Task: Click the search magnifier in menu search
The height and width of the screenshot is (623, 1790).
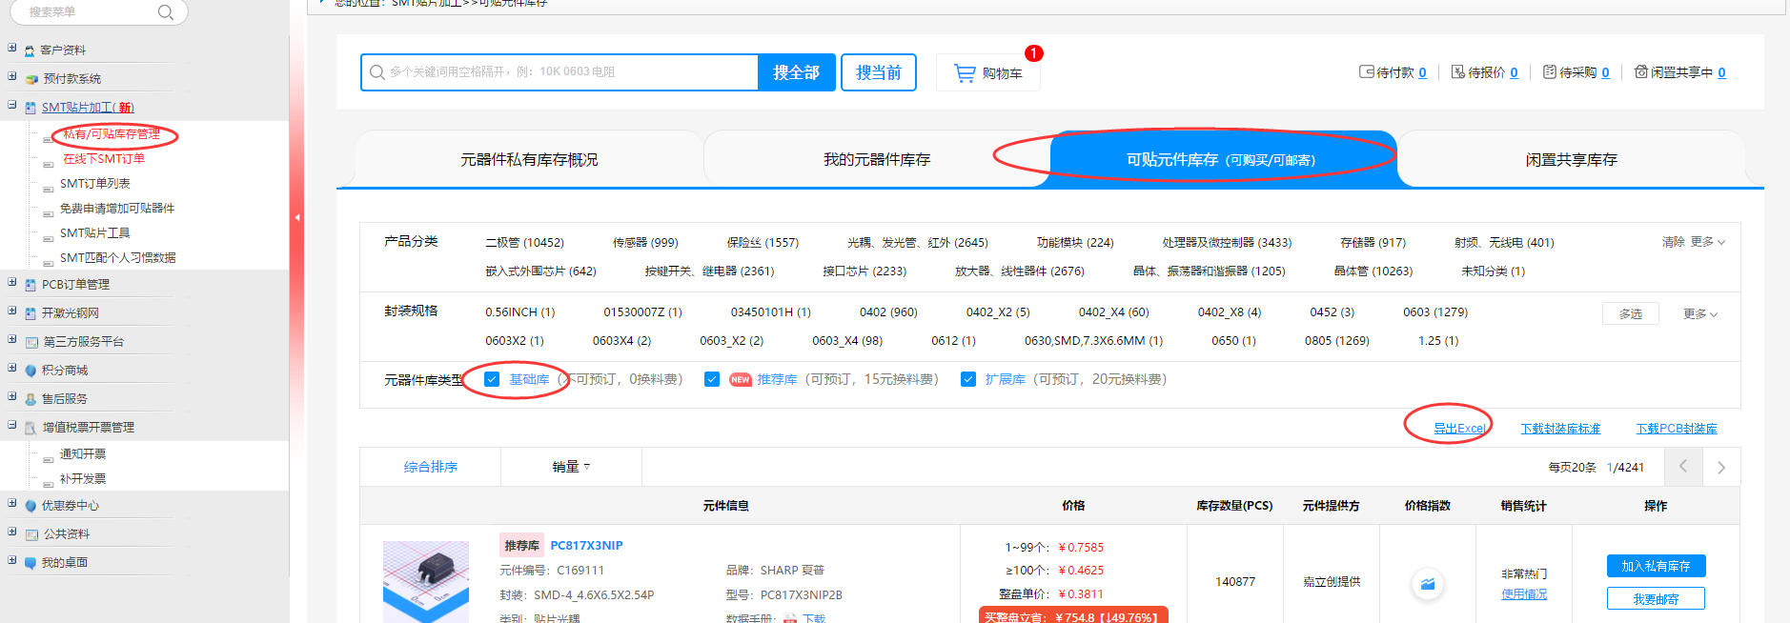Action: click(165, 12)
